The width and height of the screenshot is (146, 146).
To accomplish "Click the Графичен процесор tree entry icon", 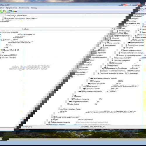I will [x=113, y=36].
